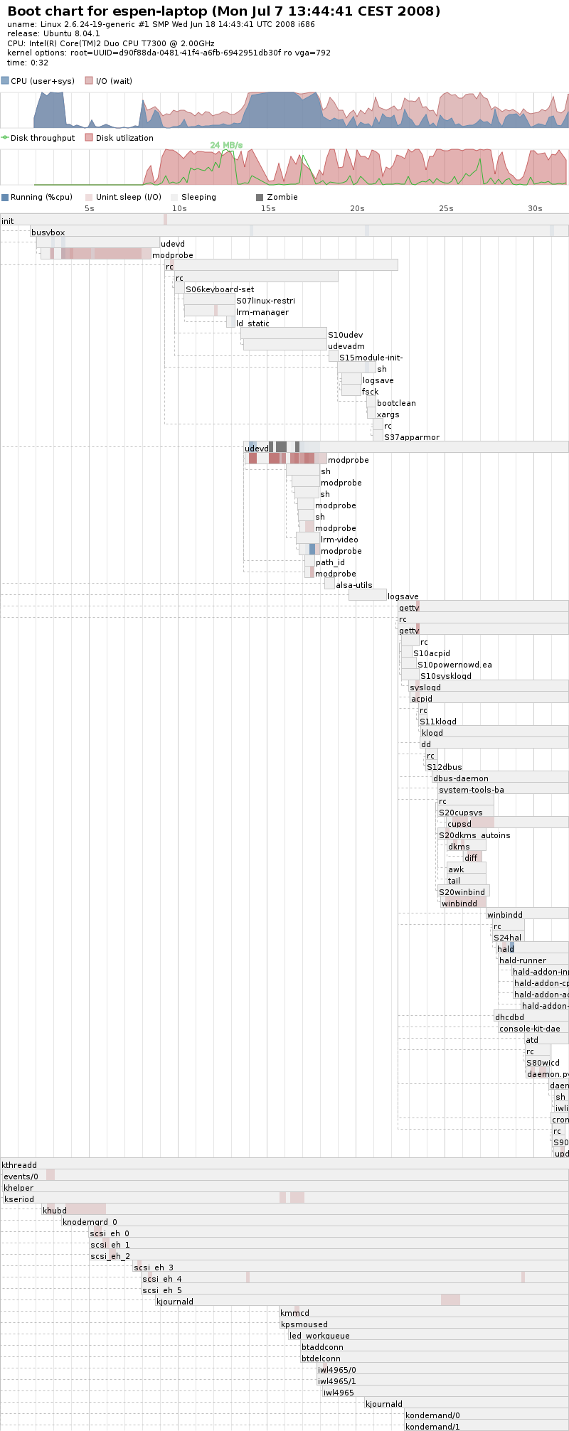Select the uname kernel version line
The width and height of the screenshot is (569, 1431).
[161, 24]
